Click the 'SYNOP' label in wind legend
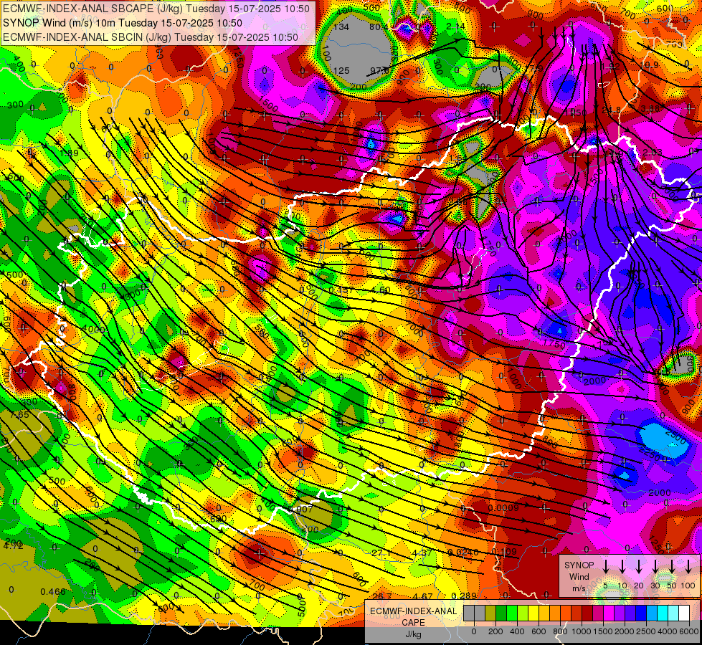Image resolution: width=702 pixels, height=645 pixels. pyautogui.click(x=579, y=565)
